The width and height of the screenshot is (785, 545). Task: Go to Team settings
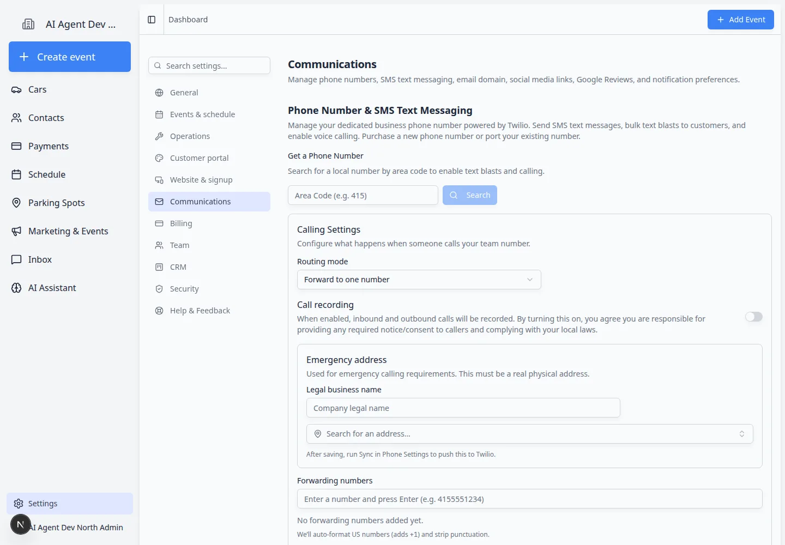pyautogui.click(x=209, y=245)
